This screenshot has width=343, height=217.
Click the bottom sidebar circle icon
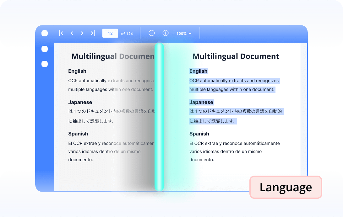pos(44,64)
